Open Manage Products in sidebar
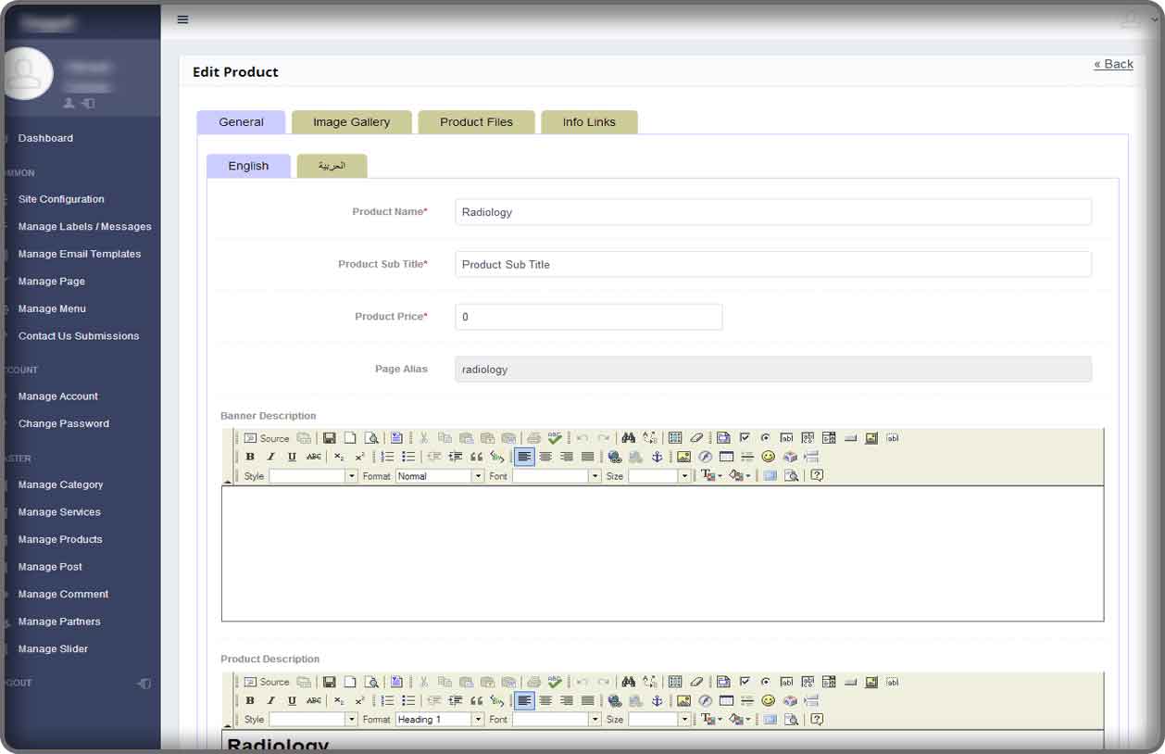1165x754 pixels. (x=60, y=539)
